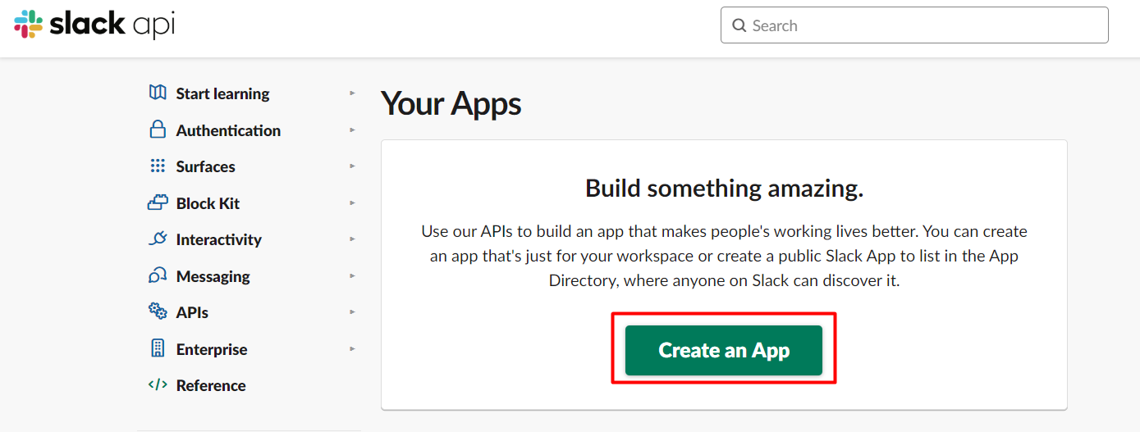Expand the Surfaces section arrow
The height and width of the screenshot is (432, 1140).
coord(352,166)
